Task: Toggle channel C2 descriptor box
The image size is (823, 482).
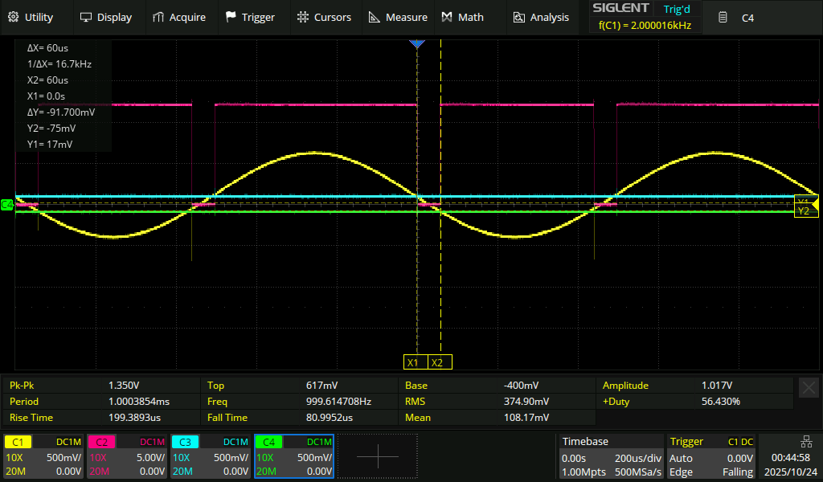Action: [127, 456]
